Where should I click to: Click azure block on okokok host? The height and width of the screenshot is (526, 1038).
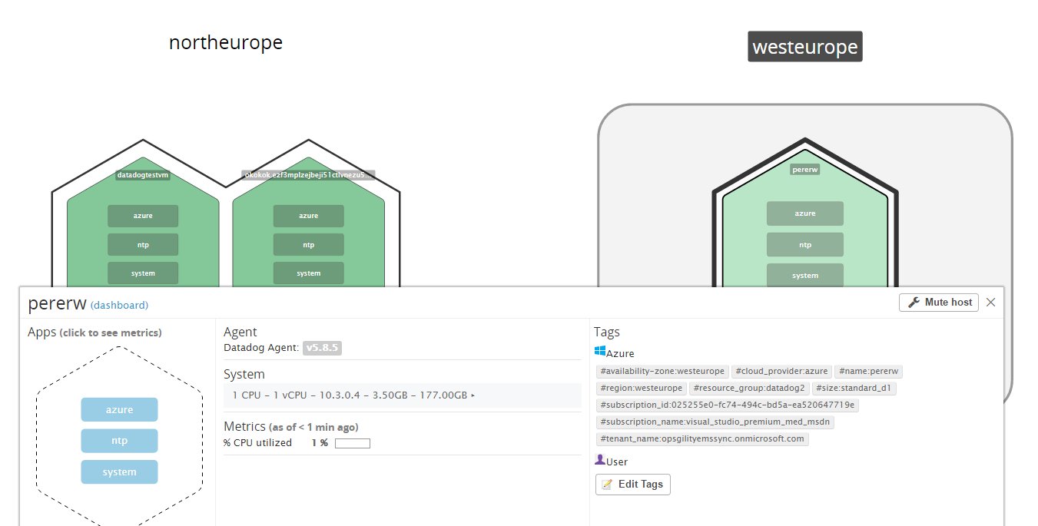click(x=309, y=216)
